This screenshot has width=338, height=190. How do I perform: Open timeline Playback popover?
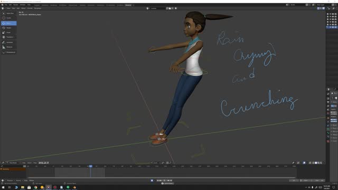11,180
